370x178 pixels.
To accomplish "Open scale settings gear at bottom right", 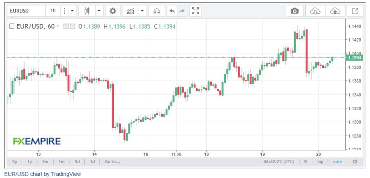I will coord(355,162).
